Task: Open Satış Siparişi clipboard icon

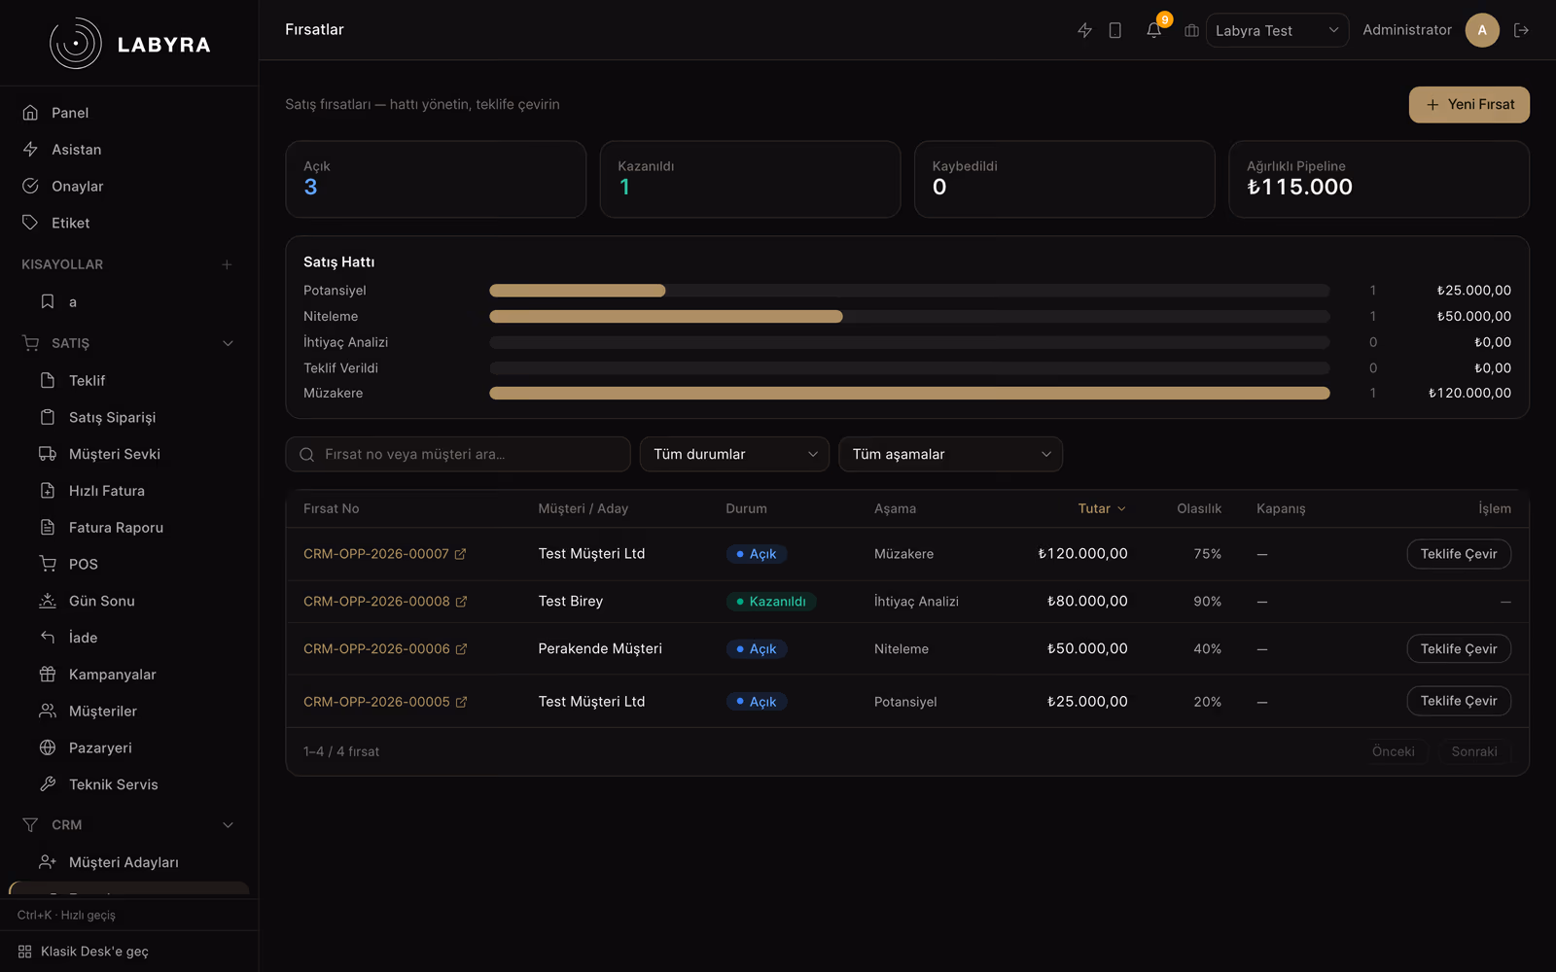Action: [x=48, y=417]
